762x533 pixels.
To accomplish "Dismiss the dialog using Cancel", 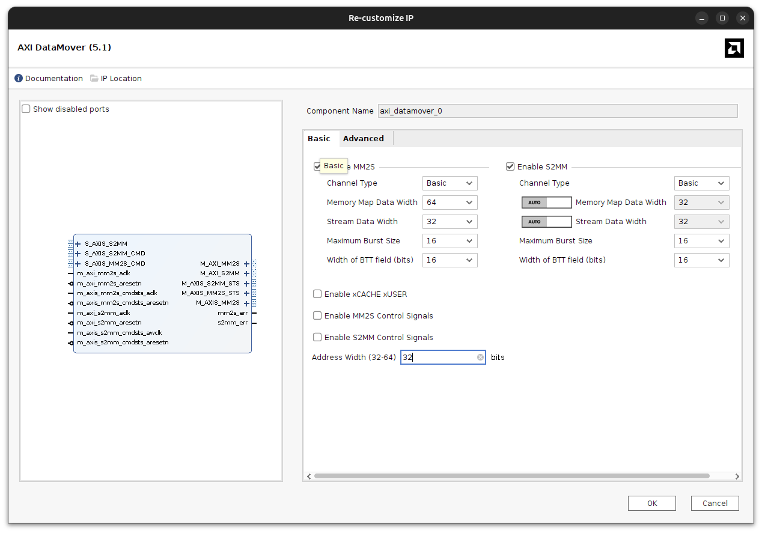I will pos(715,503).
